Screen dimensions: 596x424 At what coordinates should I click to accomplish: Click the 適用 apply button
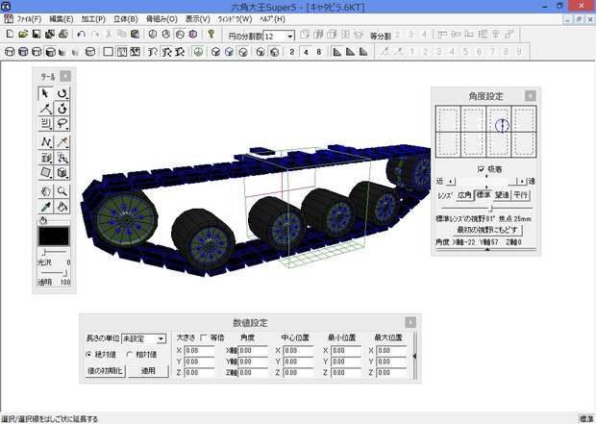(148, 371)
